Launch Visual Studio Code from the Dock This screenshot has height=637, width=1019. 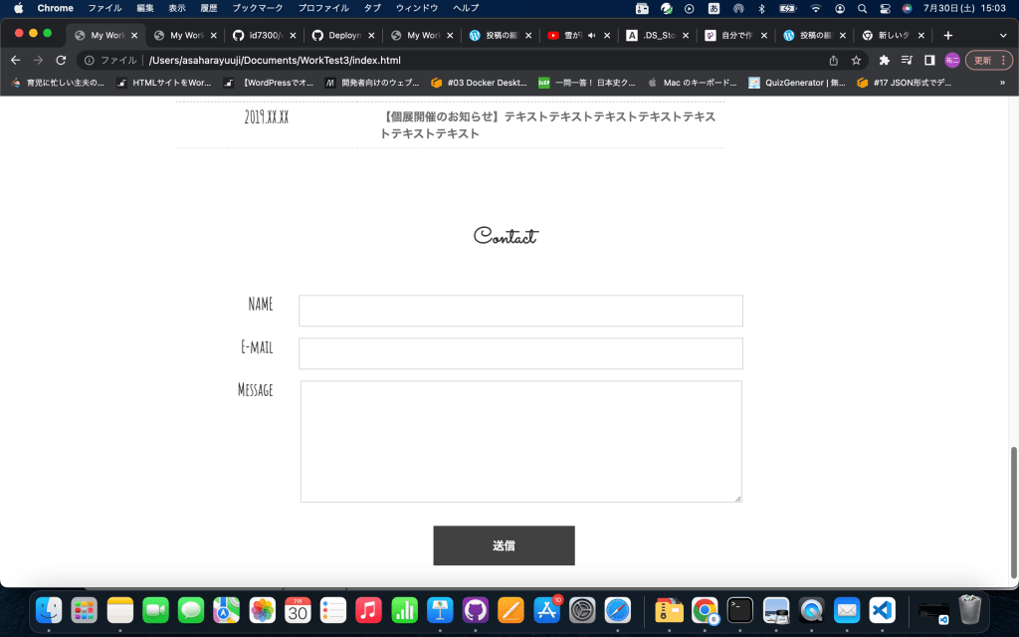pyautogui.click(x=882, y=609)
